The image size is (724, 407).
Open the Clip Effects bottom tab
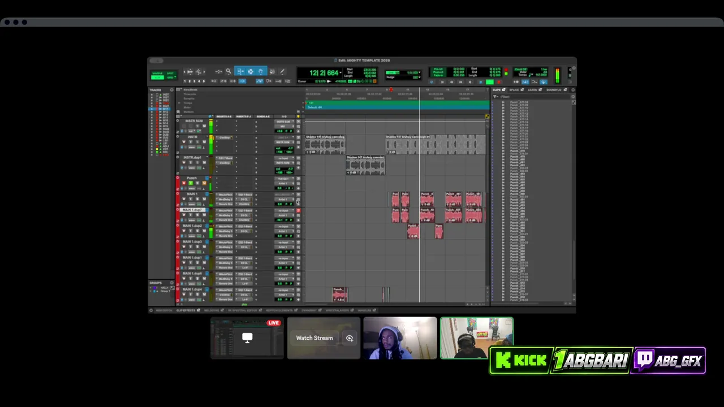(186, 310)
